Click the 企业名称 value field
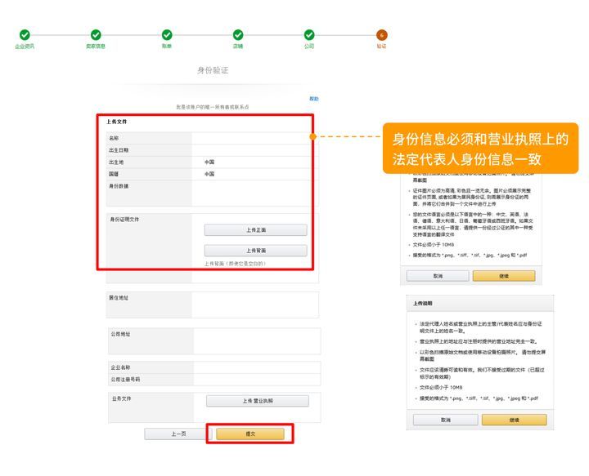Image resolution: width=589 pixels, height=476 pixels. pos(257,367)
